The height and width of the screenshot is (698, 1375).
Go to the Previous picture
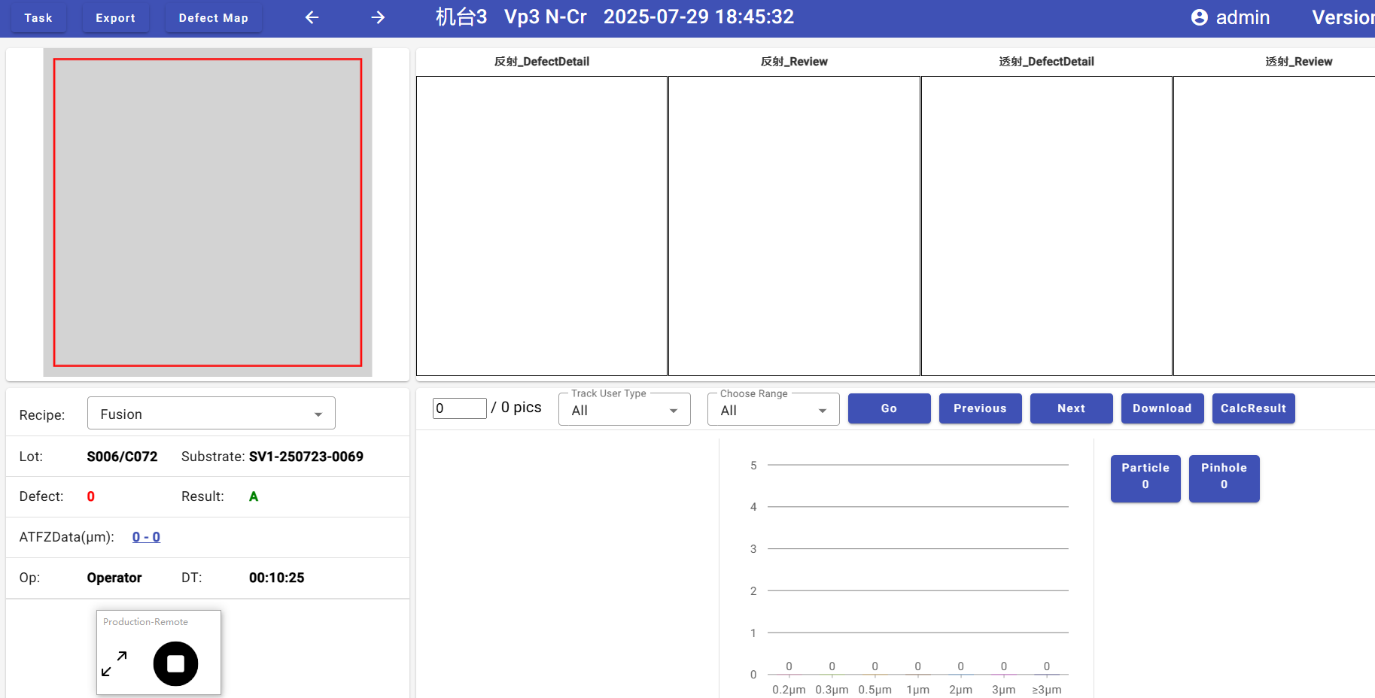pos(979,408)
